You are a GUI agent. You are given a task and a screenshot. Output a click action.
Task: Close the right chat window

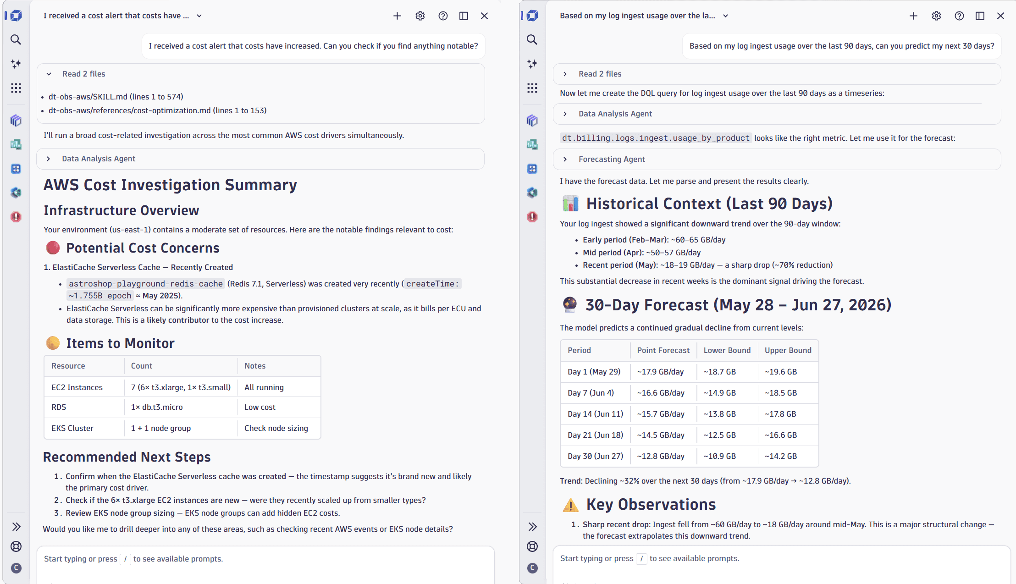coord(1000,16)
